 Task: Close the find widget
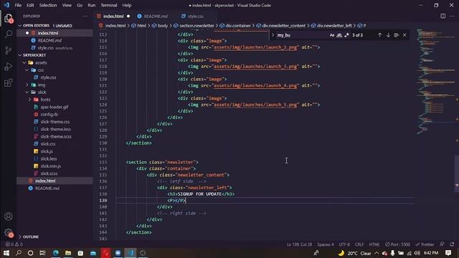[x=404, y=35]
